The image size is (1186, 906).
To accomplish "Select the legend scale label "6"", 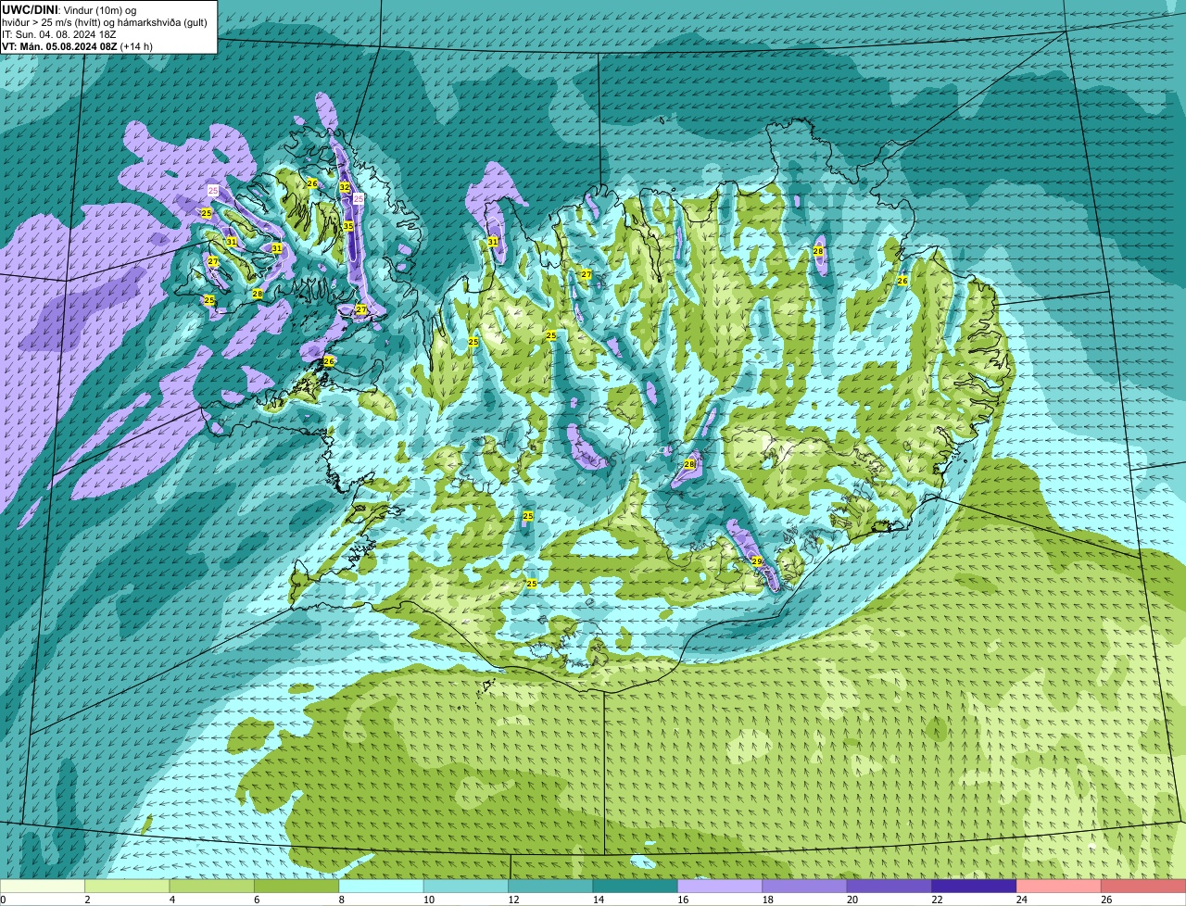I will click(257, 899).
